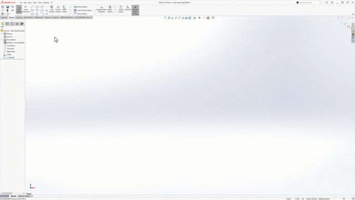Open Exit Sketch dropdown arrow beneath the button
The width and height of the screenshot is (355, 200).
19,14
